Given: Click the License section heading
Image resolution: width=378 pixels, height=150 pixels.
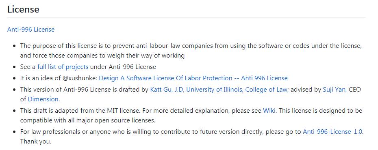Looking at the screenshot, I should click(23, 9).
